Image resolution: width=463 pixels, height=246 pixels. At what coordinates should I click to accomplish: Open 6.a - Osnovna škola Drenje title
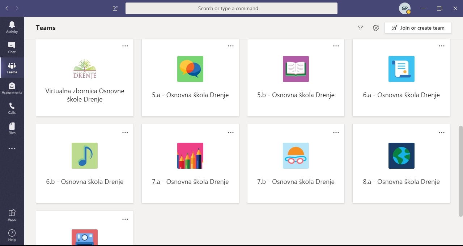point(402,95)
